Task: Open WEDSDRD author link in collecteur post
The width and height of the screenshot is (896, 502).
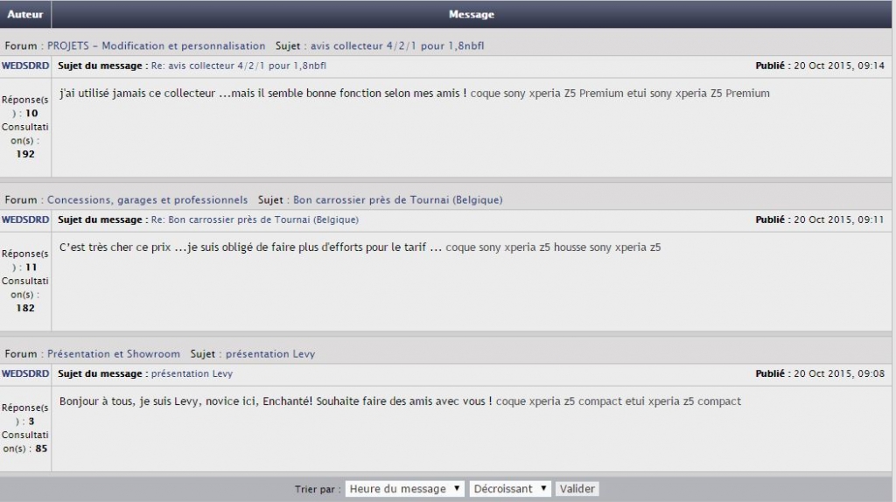Action: pos(25,66)
